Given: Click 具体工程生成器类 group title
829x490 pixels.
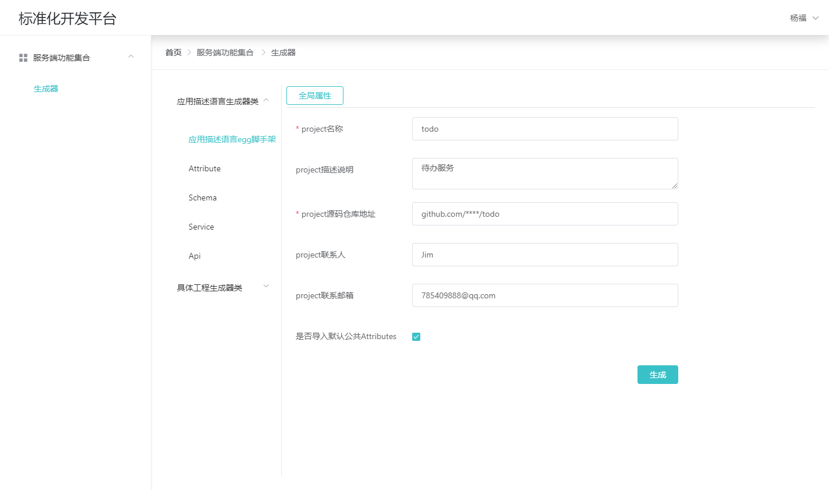Looking at the screenshot, I should point(210,288).
